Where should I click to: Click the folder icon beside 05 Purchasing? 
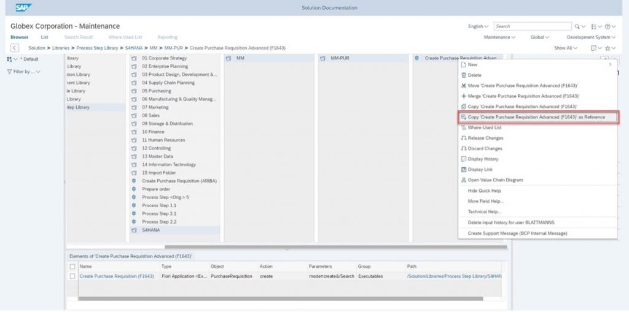click(x=134, y=91)
